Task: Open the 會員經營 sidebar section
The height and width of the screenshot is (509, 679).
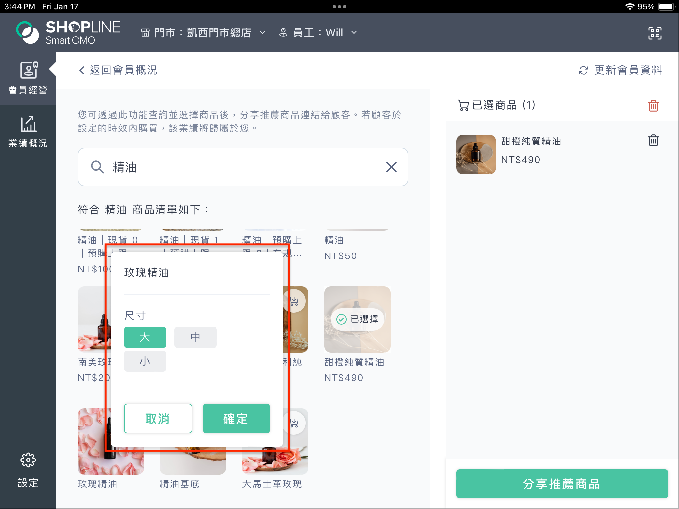Action: (x=28, y=79)
